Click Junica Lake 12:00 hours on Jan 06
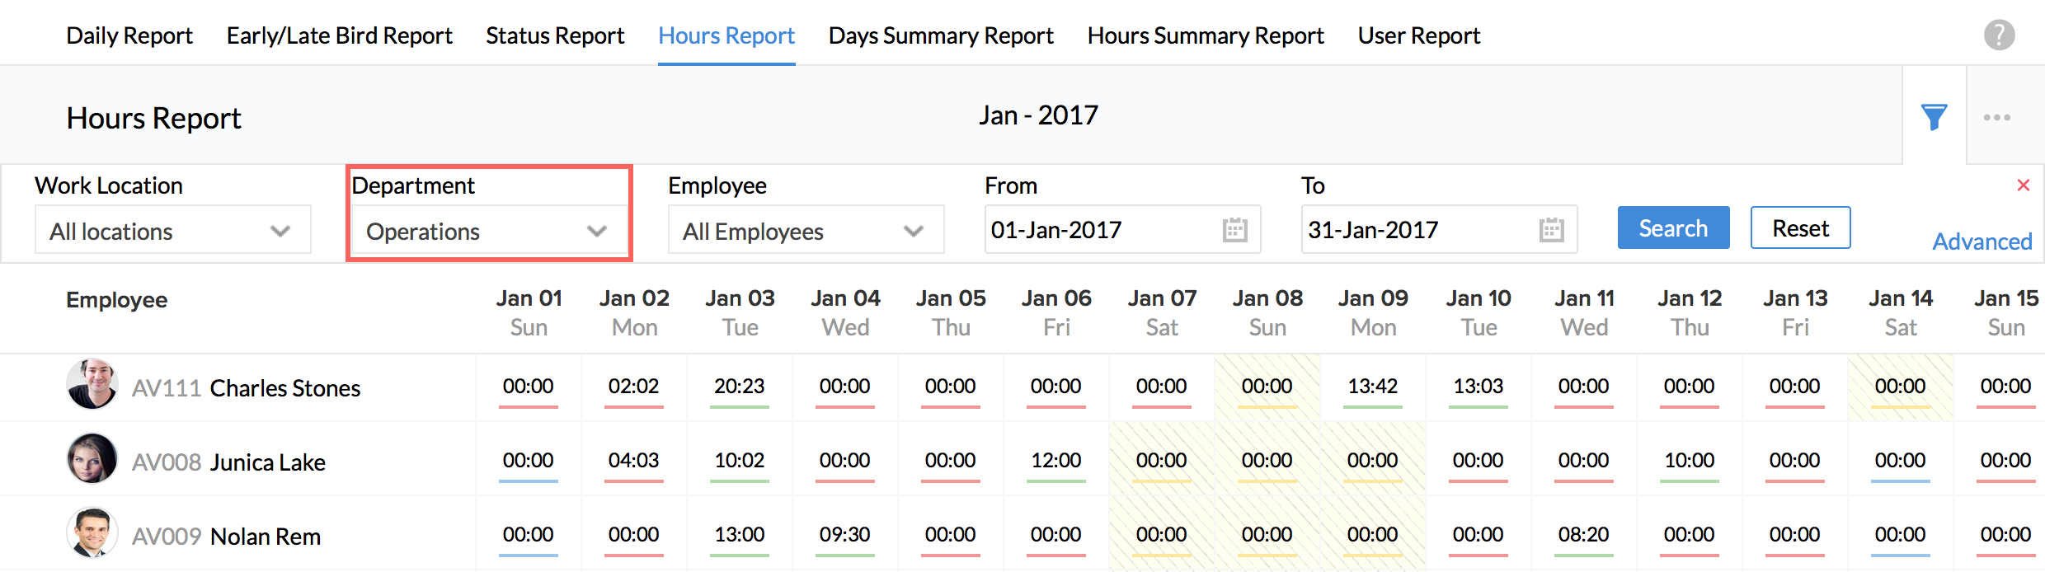This screenshot has width=2045, height=572. [x=1055, y=460]
